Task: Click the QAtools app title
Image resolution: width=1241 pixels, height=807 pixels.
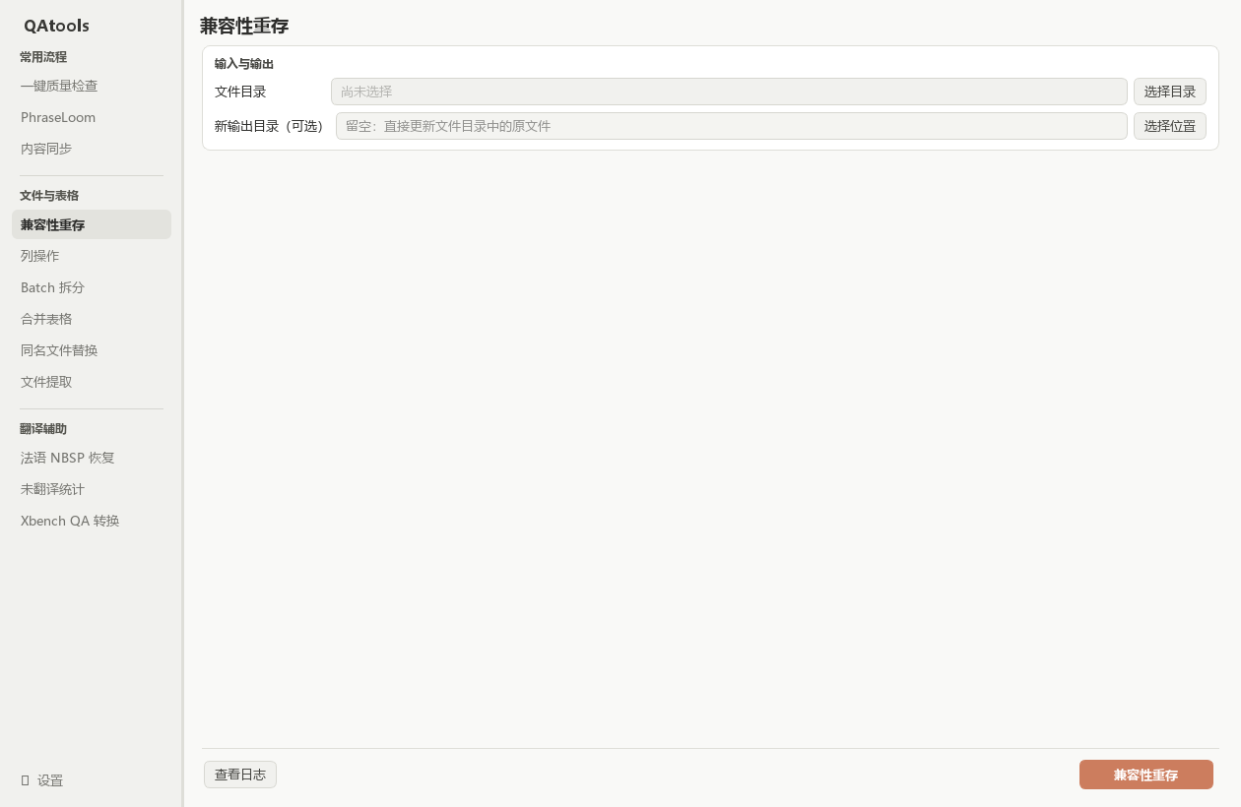Action: coord(56,26)
